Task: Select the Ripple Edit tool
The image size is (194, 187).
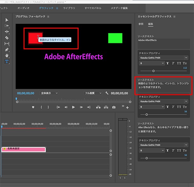Action: pos(7,32)
